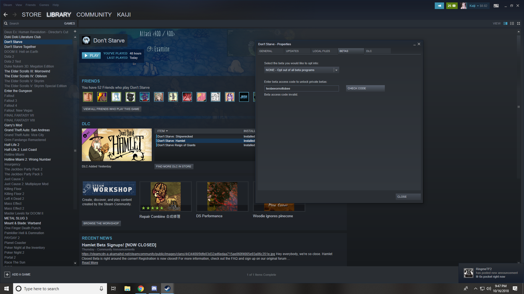
Task: Open the GAMES filter dropdown
Action: coord(69,23)
